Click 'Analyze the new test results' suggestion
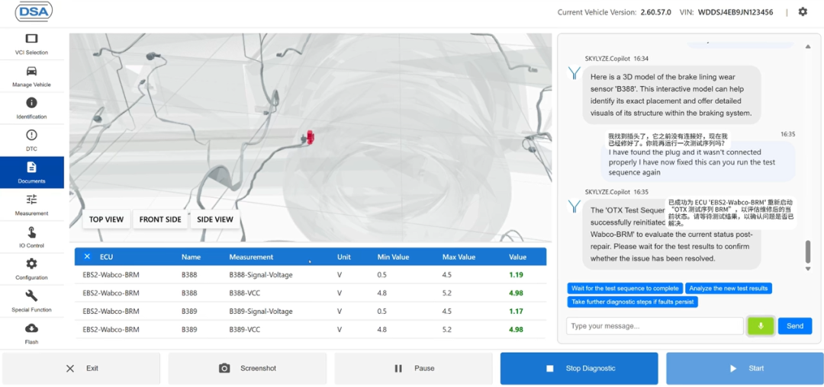Image resolution: width=824 pixels, height=387 pixels. click(x=729, y=288)
